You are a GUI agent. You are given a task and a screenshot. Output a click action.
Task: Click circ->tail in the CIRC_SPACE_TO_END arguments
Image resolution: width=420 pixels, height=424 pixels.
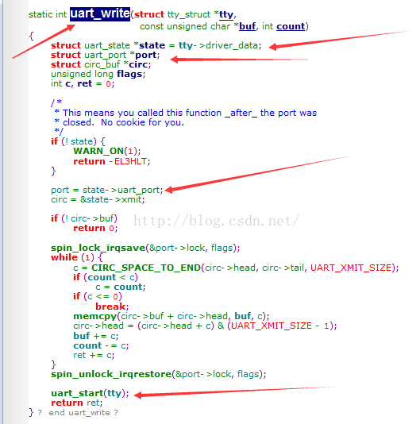(283, 268)
